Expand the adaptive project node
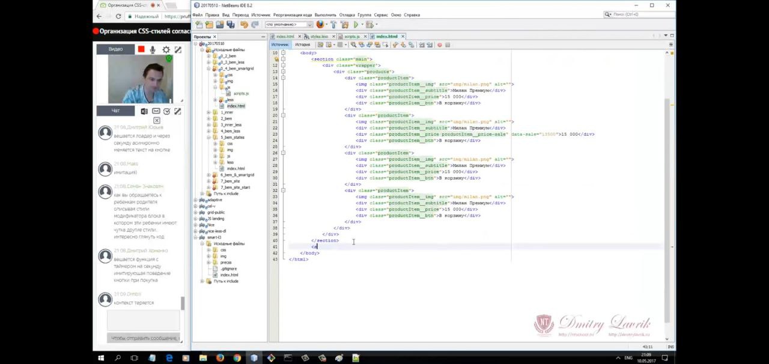This screenshot has width=769, height=364. pos(195,200)
